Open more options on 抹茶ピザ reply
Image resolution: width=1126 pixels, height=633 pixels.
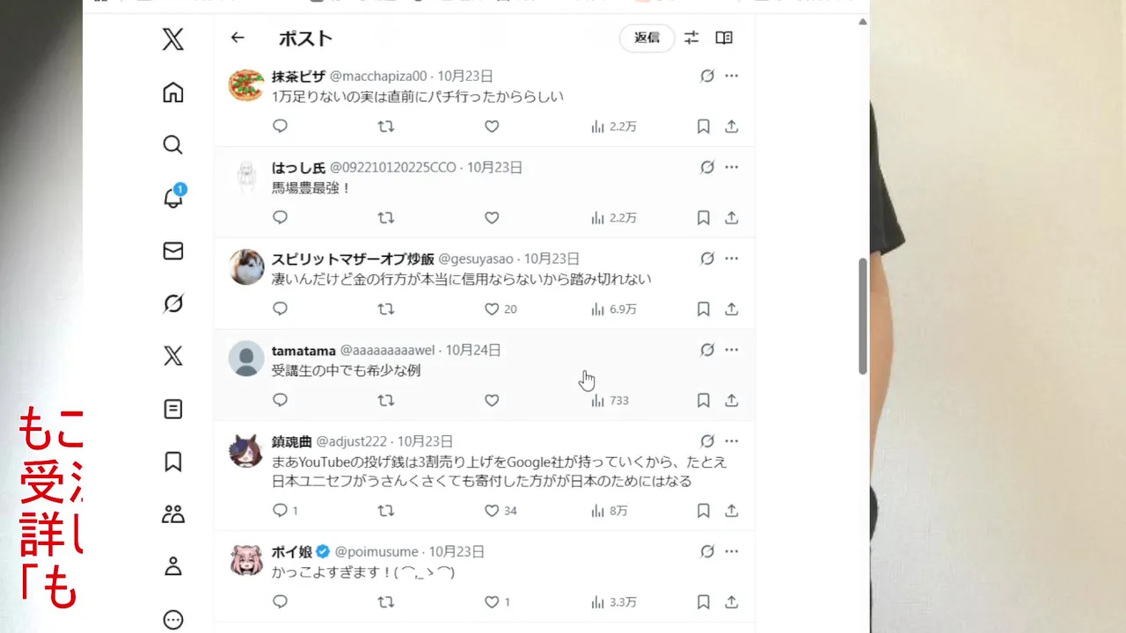[731, 76]
